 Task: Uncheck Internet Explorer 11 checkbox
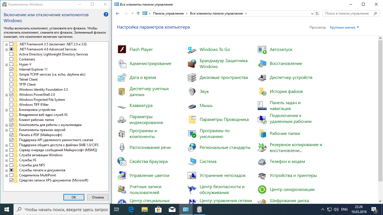[x=11, y=69]
